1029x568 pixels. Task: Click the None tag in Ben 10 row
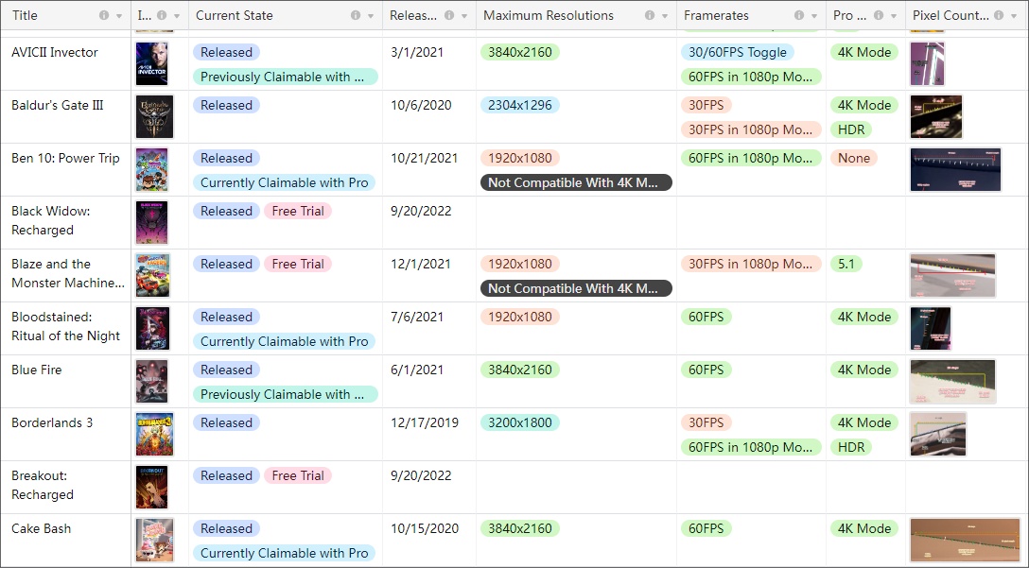(854, 158)
